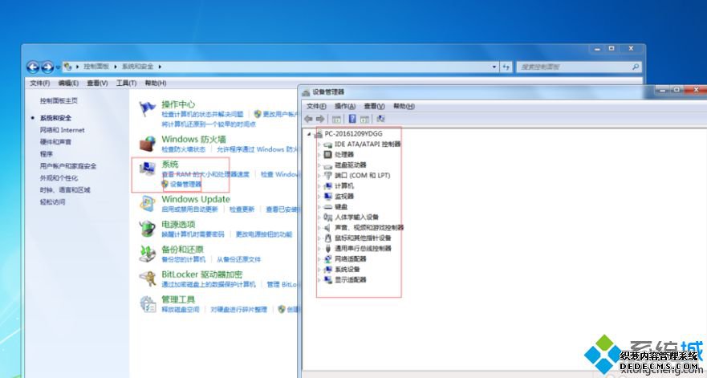
Task: Select the PC-20161209YDGG tree label
Action: [353, 134]
